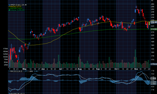Click the Aug label on date axis

(80, 69)
